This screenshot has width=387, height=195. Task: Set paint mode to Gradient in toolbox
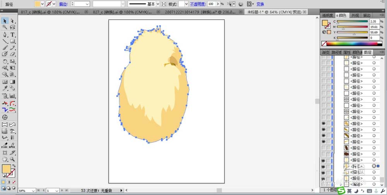[9, 182]
